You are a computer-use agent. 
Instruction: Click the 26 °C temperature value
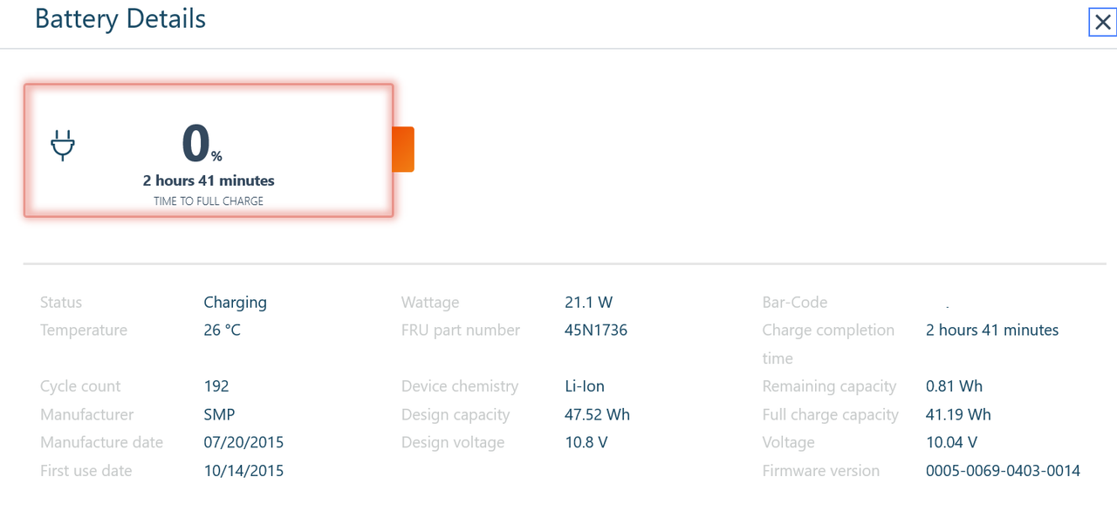[x=222, y=331]
